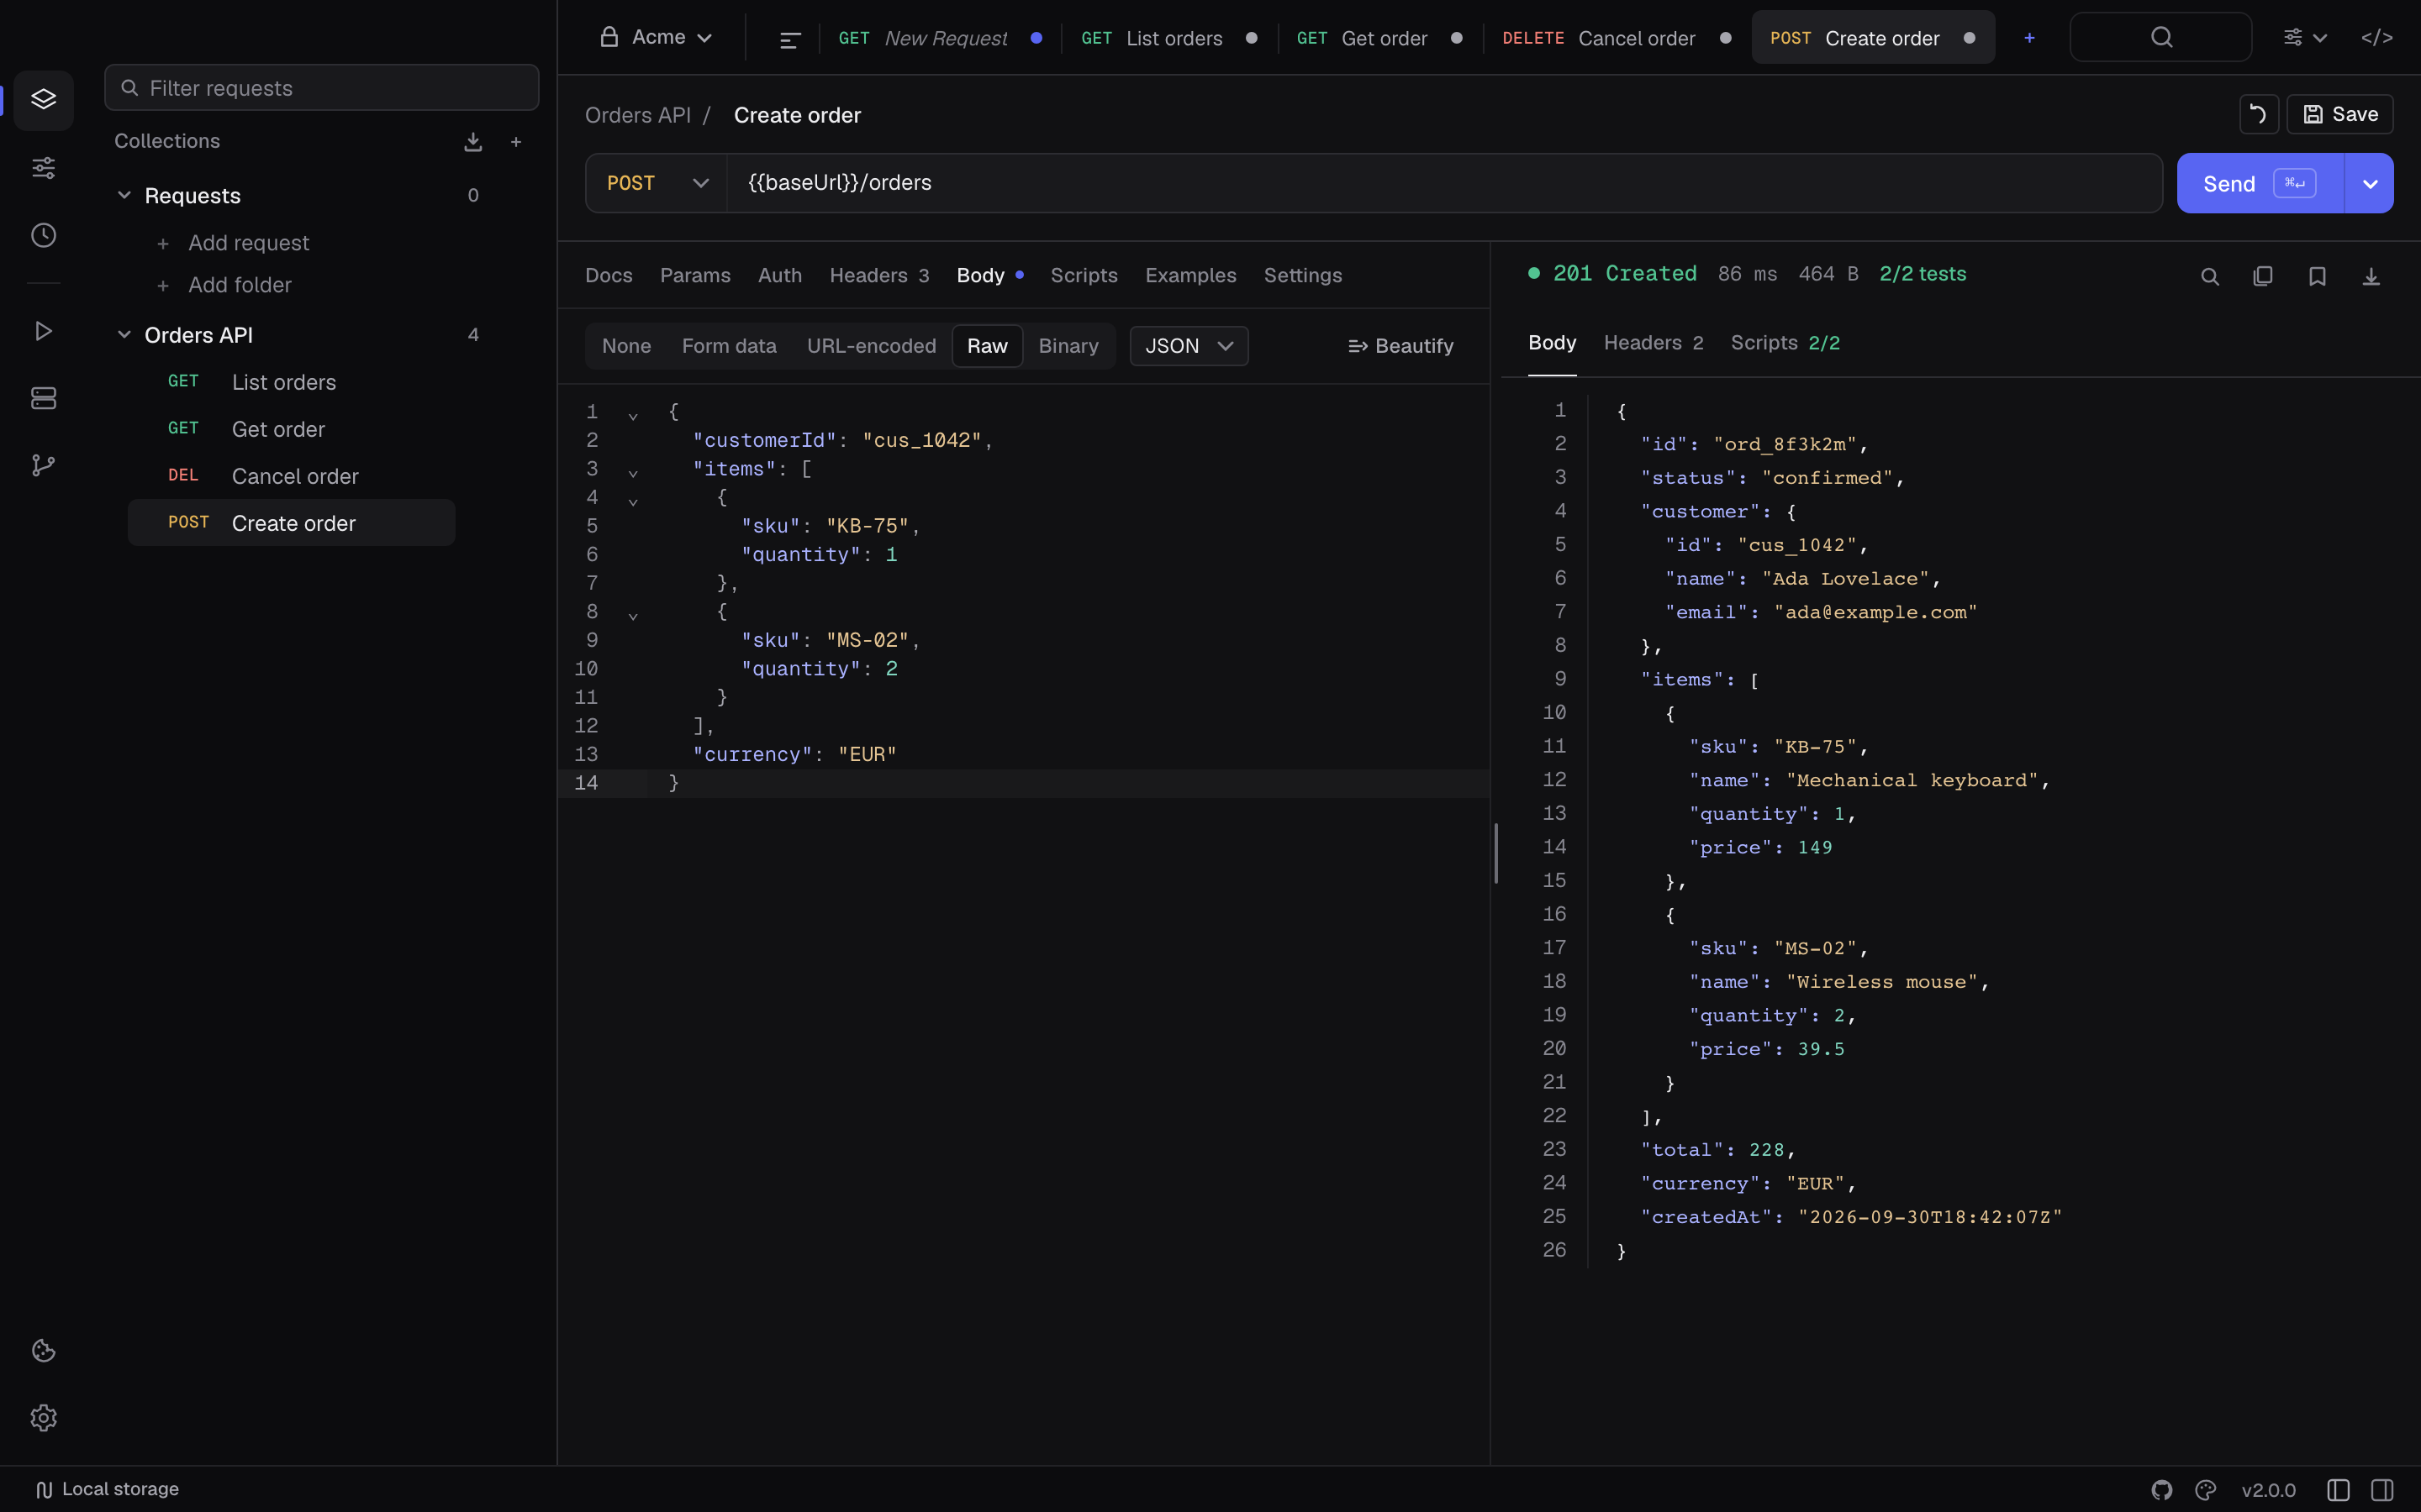2421x1512 pixels.
Task: Open the theme palette icon in status bar
Action: 2206,1490
